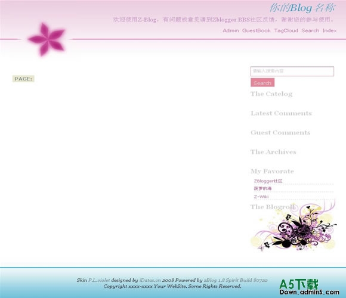The image size is (346, 298).
Task: Open the Search navigation link in header
Action: pos(310,30)
